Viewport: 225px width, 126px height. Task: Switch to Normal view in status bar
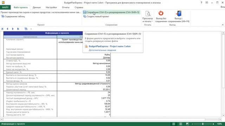click(174, 124)
